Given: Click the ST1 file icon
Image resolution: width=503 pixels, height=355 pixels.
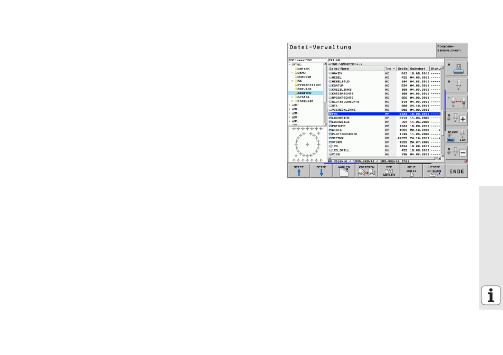Looking at the screenshot, I should (330, 106).
